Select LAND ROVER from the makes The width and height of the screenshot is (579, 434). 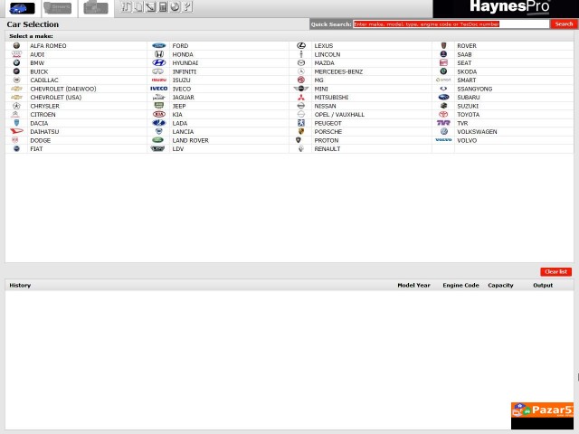point(191,140)
